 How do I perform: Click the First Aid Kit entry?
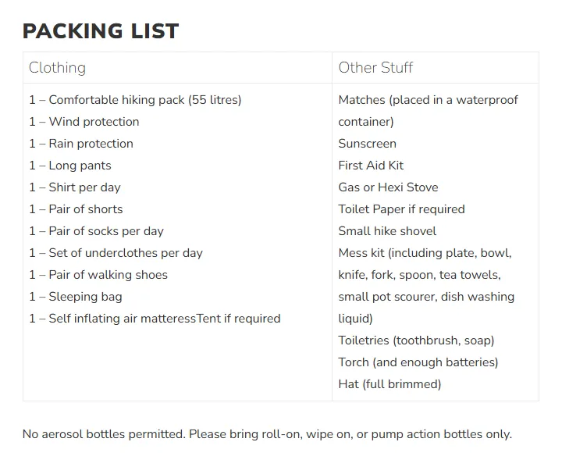click(x=371, y=166)
